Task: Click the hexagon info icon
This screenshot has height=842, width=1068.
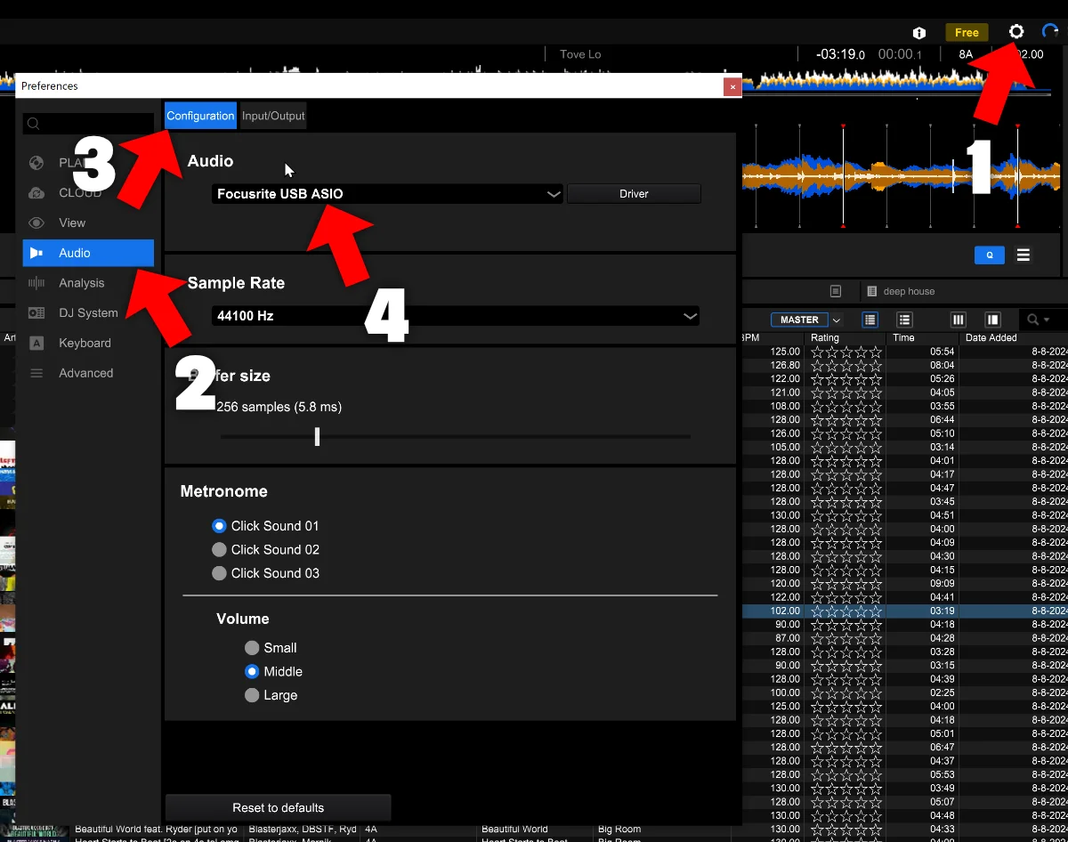Action: [919, 33]
